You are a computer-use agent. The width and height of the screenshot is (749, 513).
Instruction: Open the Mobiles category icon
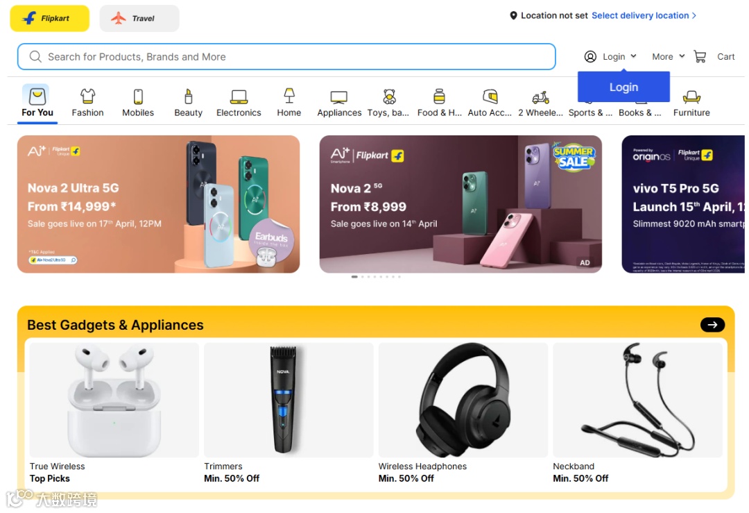[138, 96]
